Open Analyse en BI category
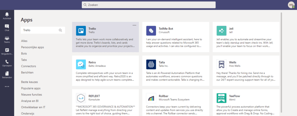 pos(30,101)
